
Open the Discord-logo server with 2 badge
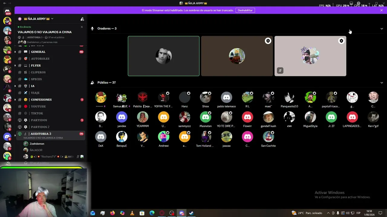7,137
